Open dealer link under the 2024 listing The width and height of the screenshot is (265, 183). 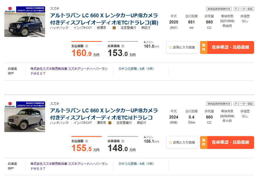point(69,166)
